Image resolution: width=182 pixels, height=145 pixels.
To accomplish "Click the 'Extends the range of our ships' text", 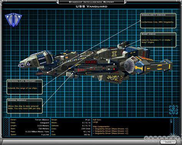I will pos(23,88).
